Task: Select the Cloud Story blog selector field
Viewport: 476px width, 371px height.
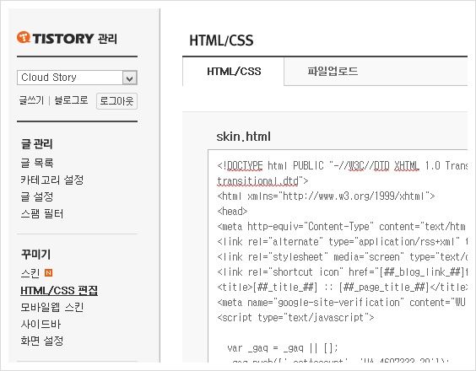Action: pos(77,78)
